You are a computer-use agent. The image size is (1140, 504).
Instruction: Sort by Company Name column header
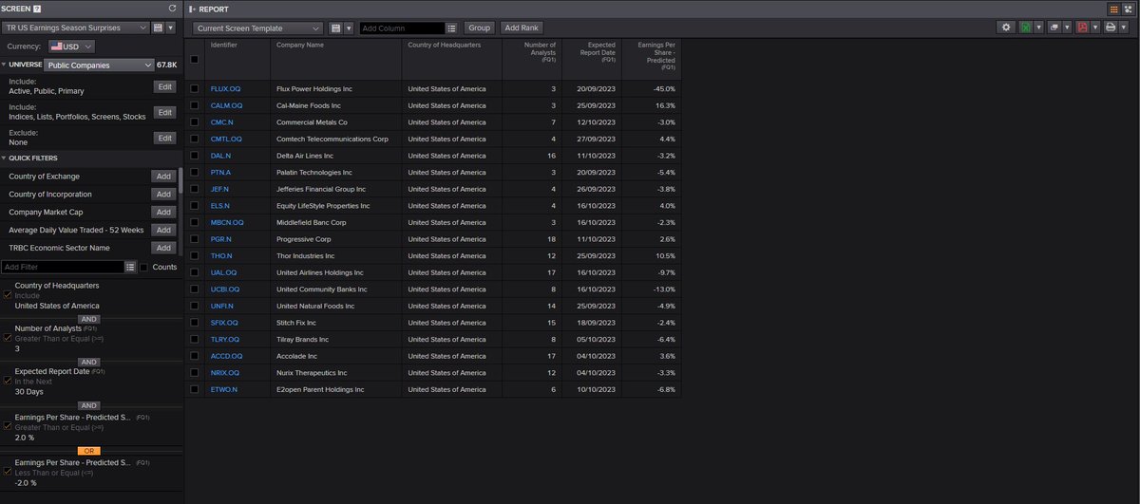(x=336, y=58)
